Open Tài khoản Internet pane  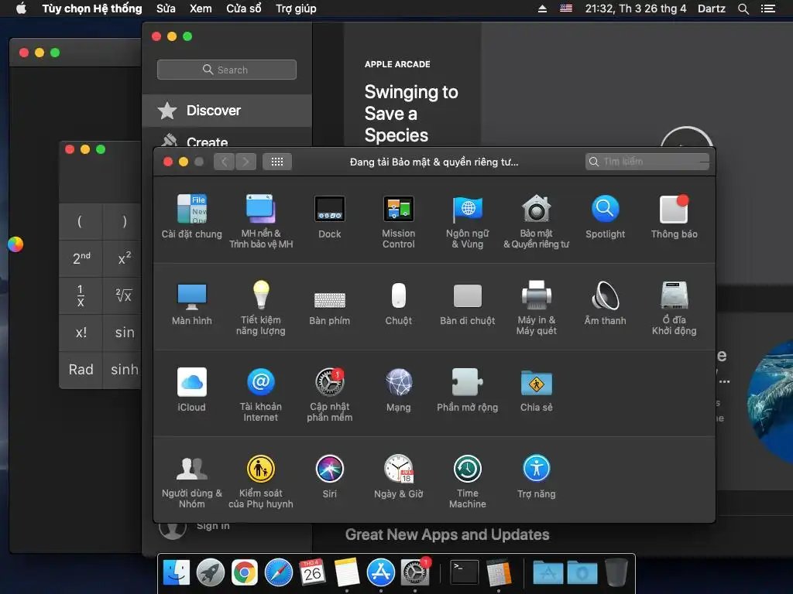tap(261, 394)
